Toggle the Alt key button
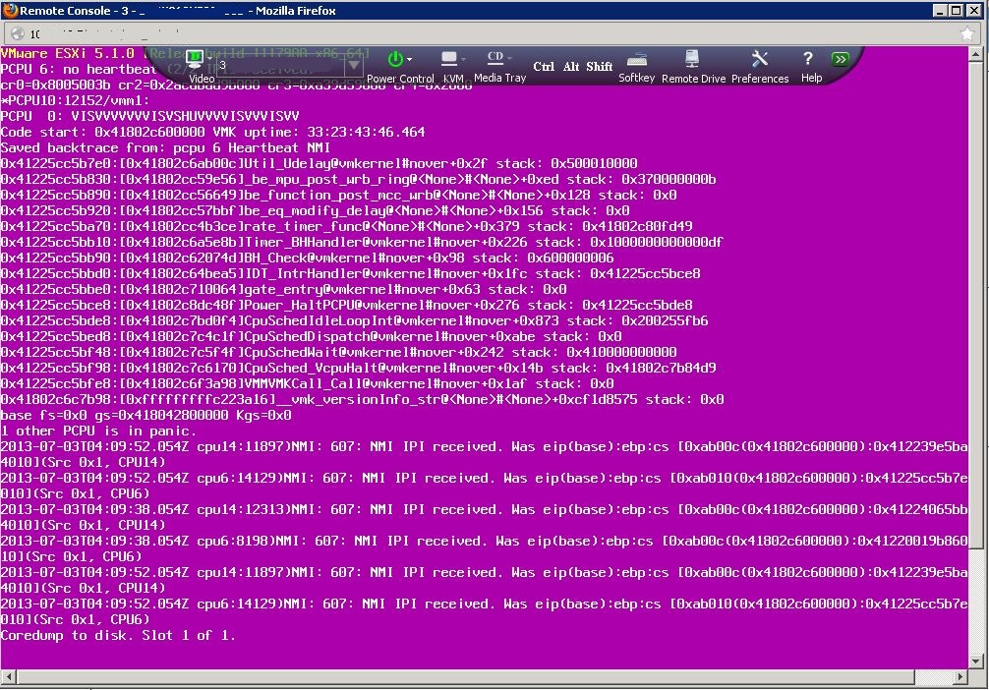Viewport: 989px width, 690px height. tap(571, 66)
